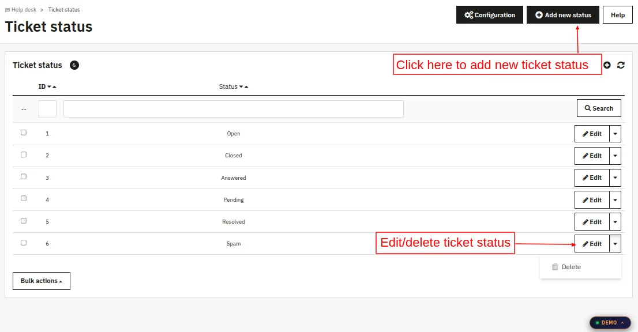Click the Spam status cell
The image size is (638, 332).
click(x=234, y=244)
